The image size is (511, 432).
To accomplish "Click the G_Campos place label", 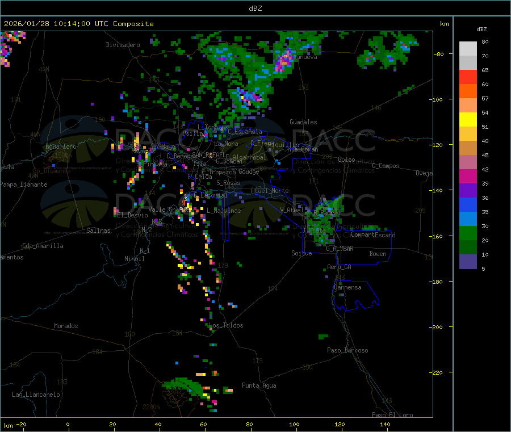I will point(386,166).
